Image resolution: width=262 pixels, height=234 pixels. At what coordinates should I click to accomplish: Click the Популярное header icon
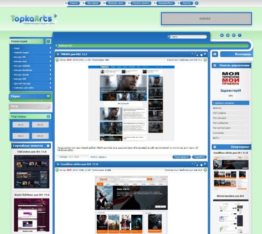[x=215, y=147]
